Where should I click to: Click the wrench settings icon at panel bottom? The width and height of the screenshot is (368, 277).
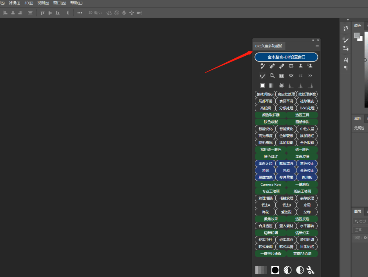coord(311,270)
